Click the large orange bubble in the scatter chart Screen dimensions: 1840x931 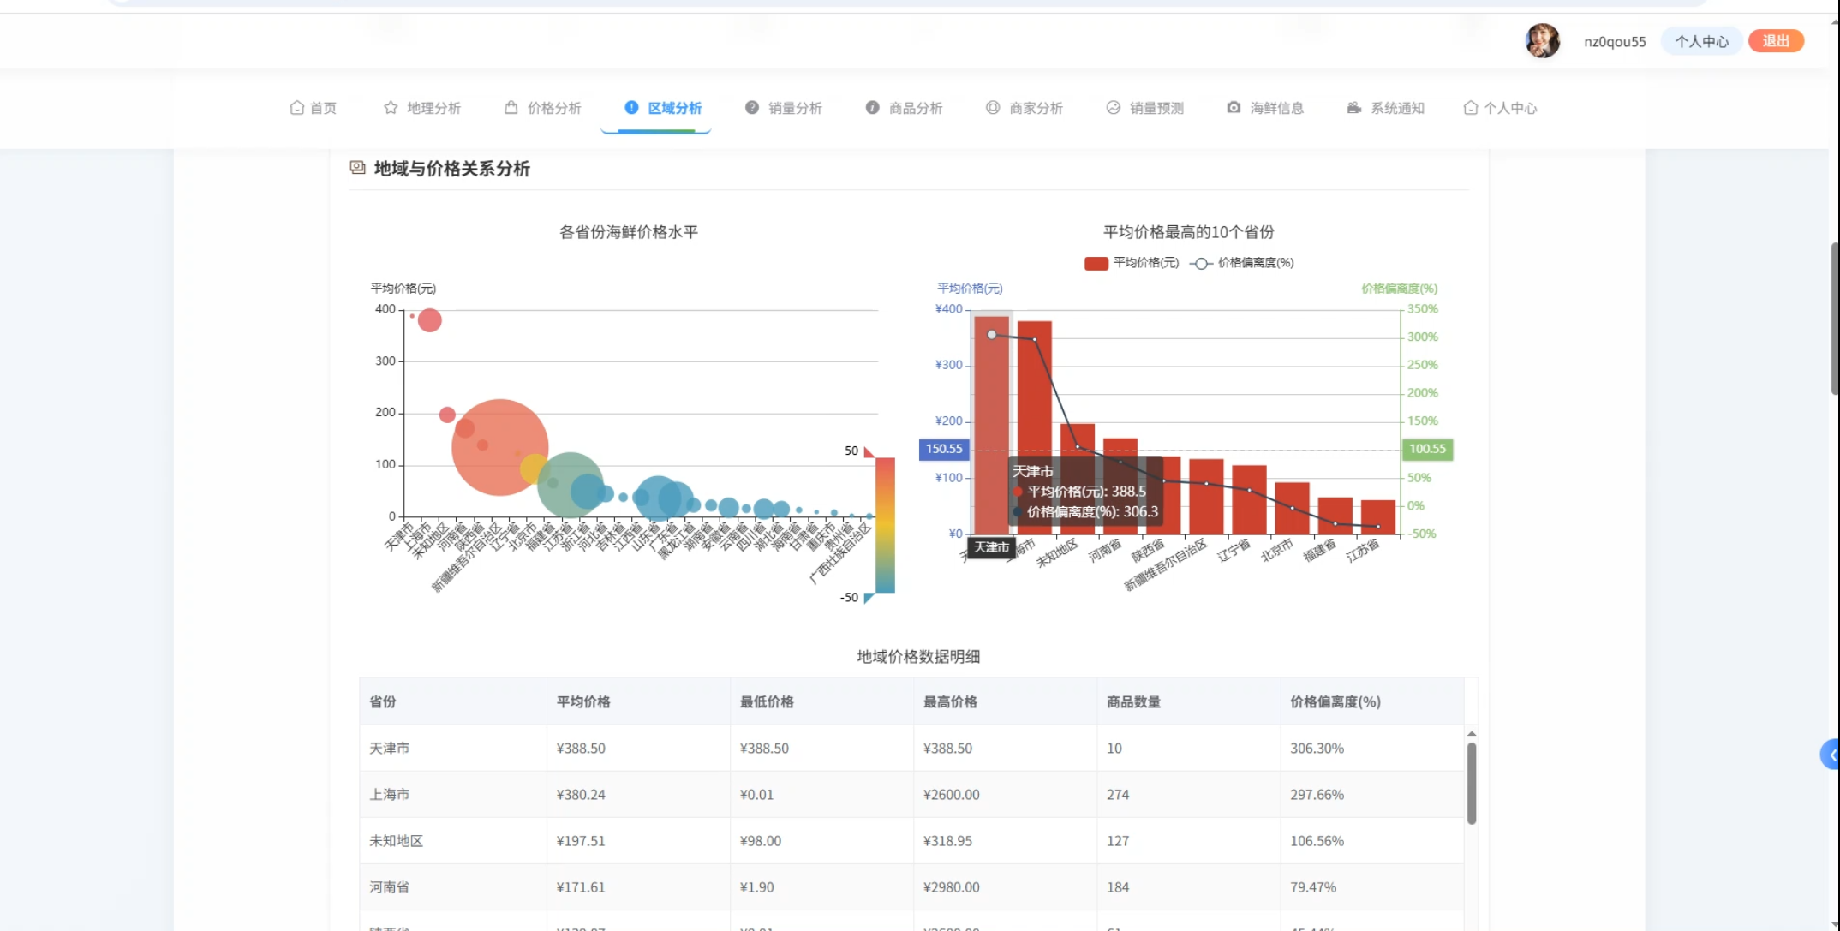point(499,447)
